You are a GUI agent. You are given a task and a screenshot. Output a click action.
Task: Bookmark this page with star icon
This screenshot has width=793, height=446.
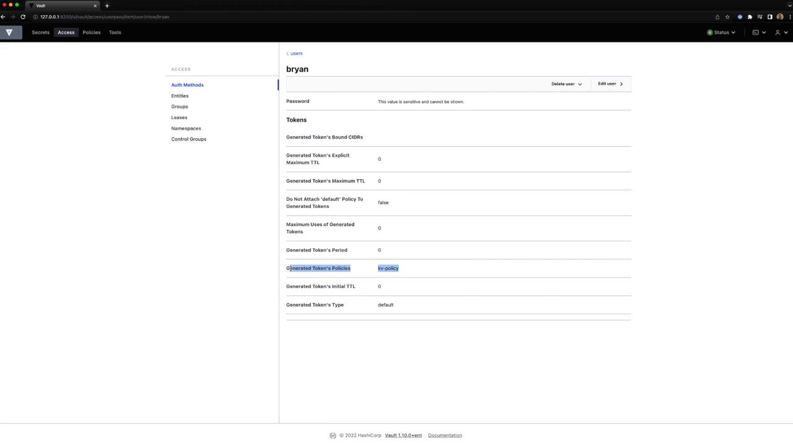[x=727, y=17]
